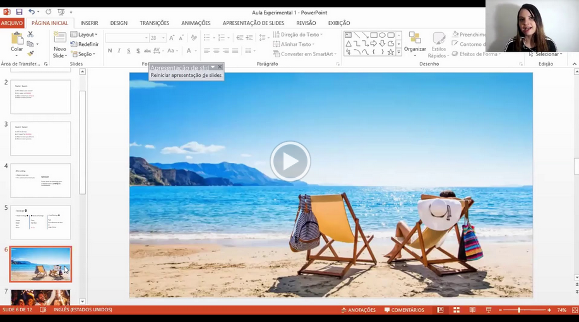
Task: Switch to Reading view in status bar
Action: click(472, 310)
